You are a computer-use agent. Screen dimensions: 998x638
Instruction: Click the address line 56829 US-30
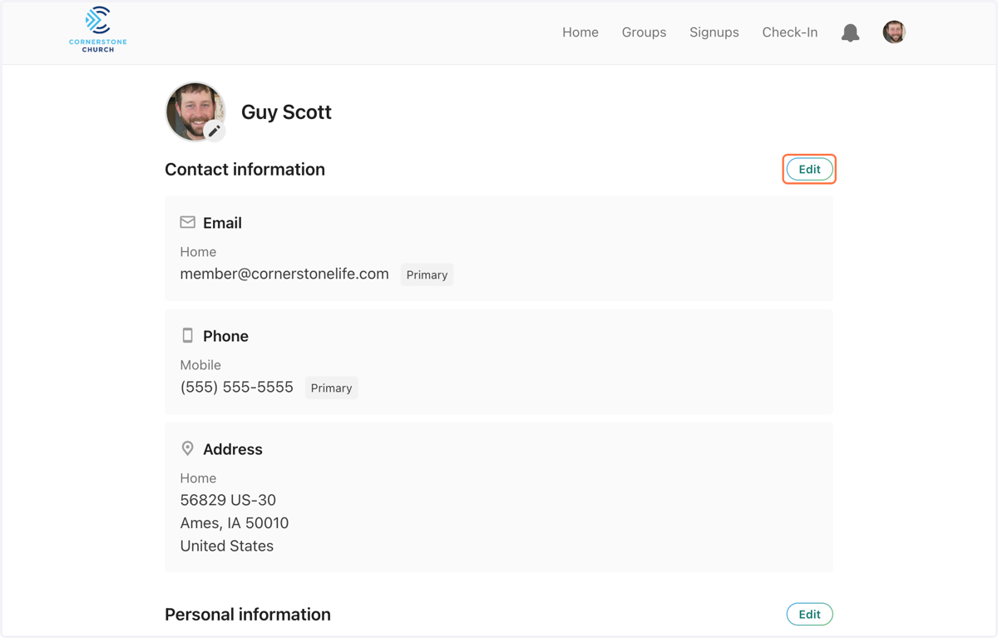228,500
